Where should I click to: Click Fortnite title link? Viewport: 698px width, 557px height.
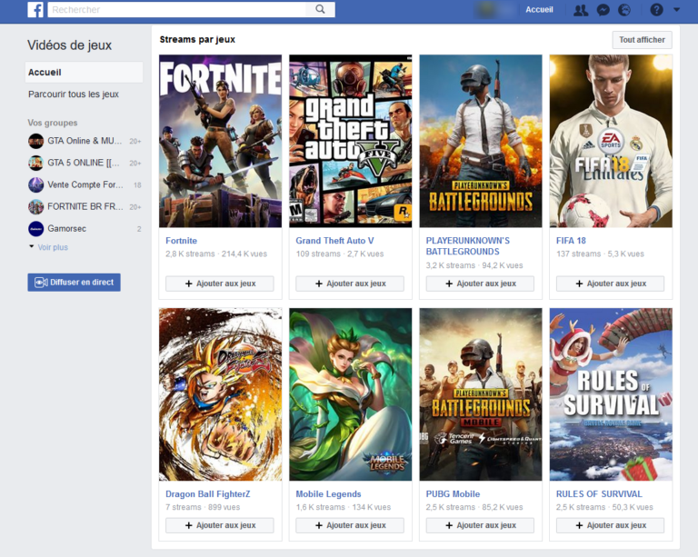[x=181, y=241]
